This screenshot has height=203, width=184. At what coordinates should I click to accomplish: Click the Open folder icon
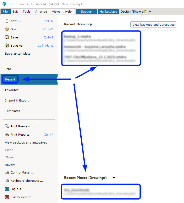(x=7, y=29)
